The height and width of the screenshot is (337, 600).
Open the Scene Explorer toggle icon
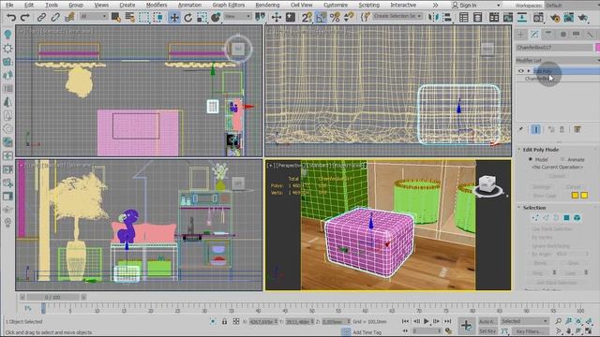tap(464, 17)
